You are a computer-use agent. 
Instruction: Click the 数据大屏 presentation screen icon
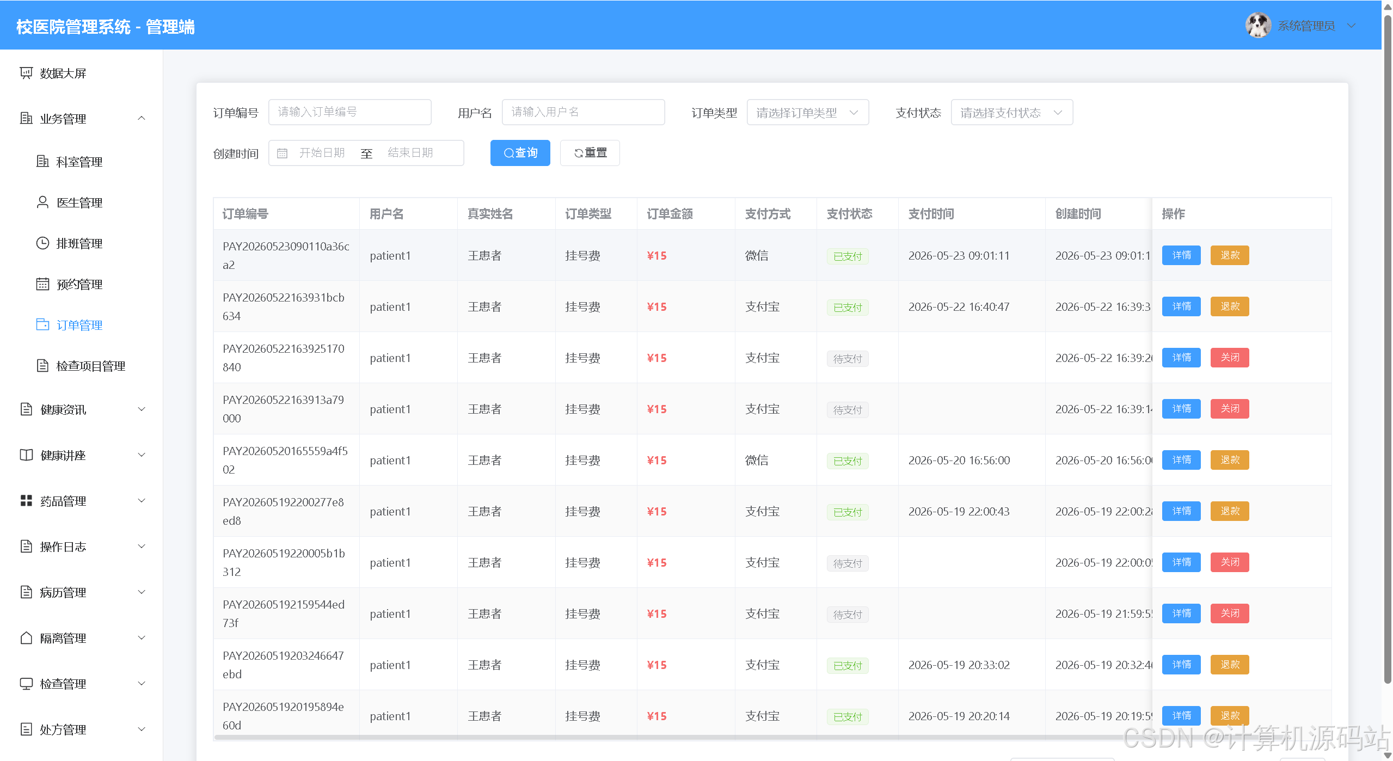pos(26,73)
